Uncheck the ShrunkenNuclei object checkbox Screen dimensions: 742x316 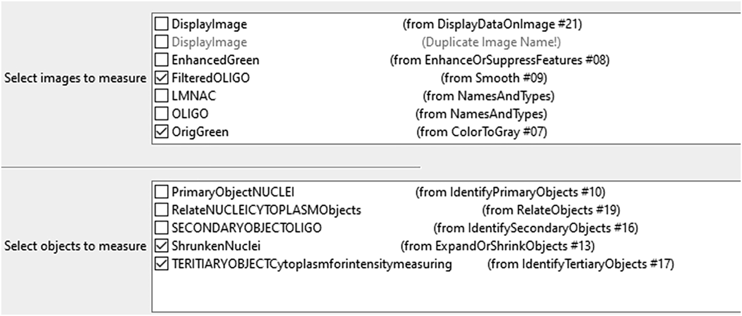(162, 246)
